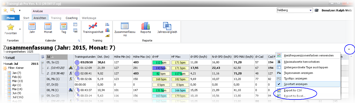Click the large Favoriten star button
The image size is (355, 103).
(x=10, y=29)
